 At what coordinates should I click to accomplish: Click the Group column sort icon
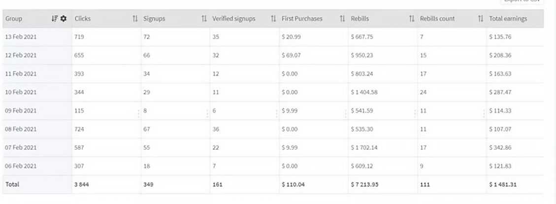pos(55,19)
